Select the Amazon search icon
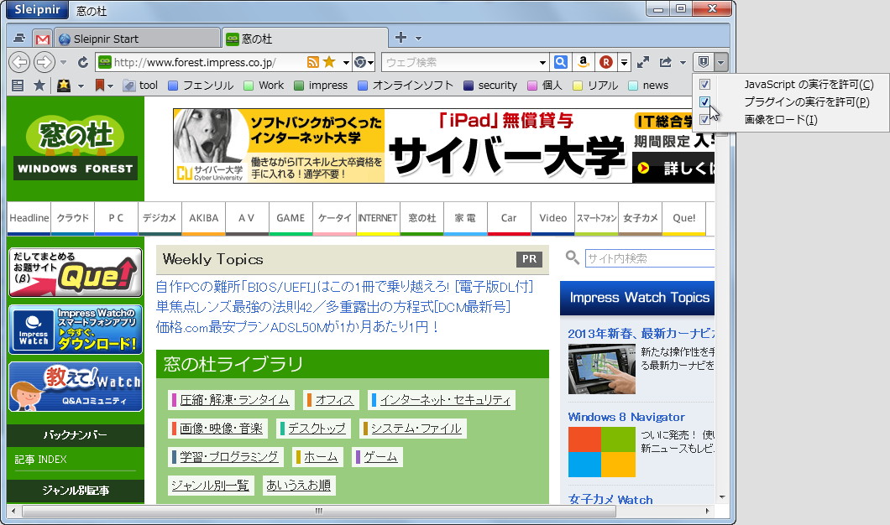 583,61
